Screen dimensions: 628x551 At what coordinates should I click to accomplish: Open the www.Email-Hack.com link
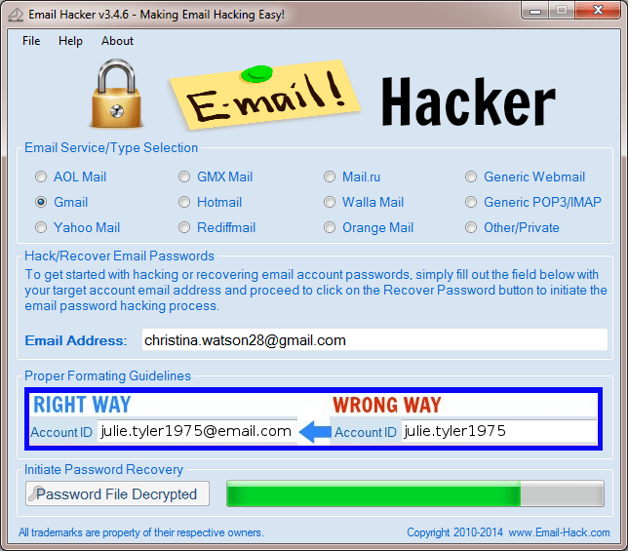coord(559,532)
